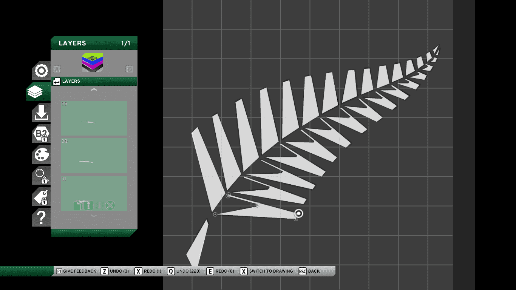Click the E Redo (0) button

[x=220, y=271]
